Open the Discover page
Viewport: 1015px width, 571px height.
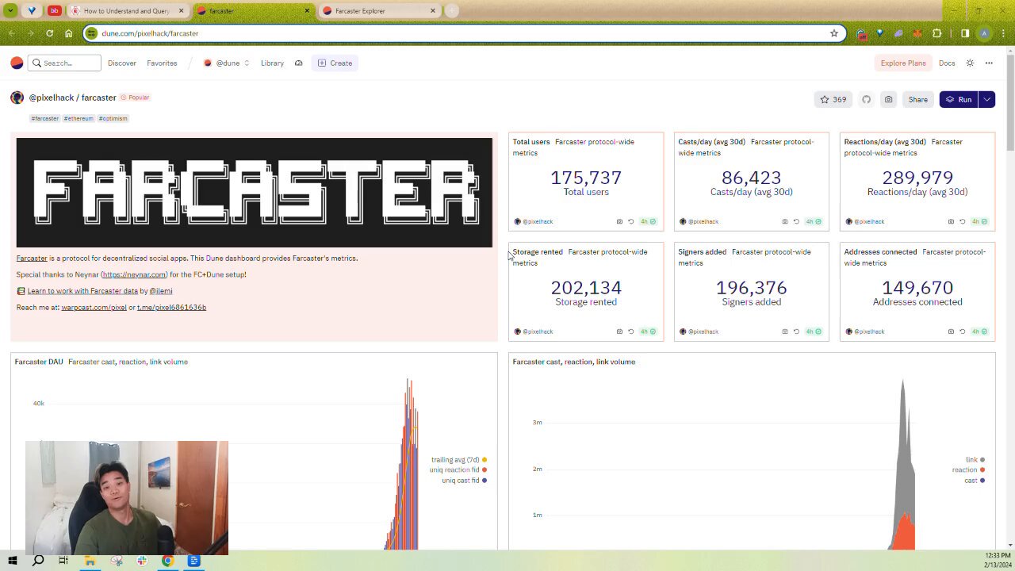122,63
